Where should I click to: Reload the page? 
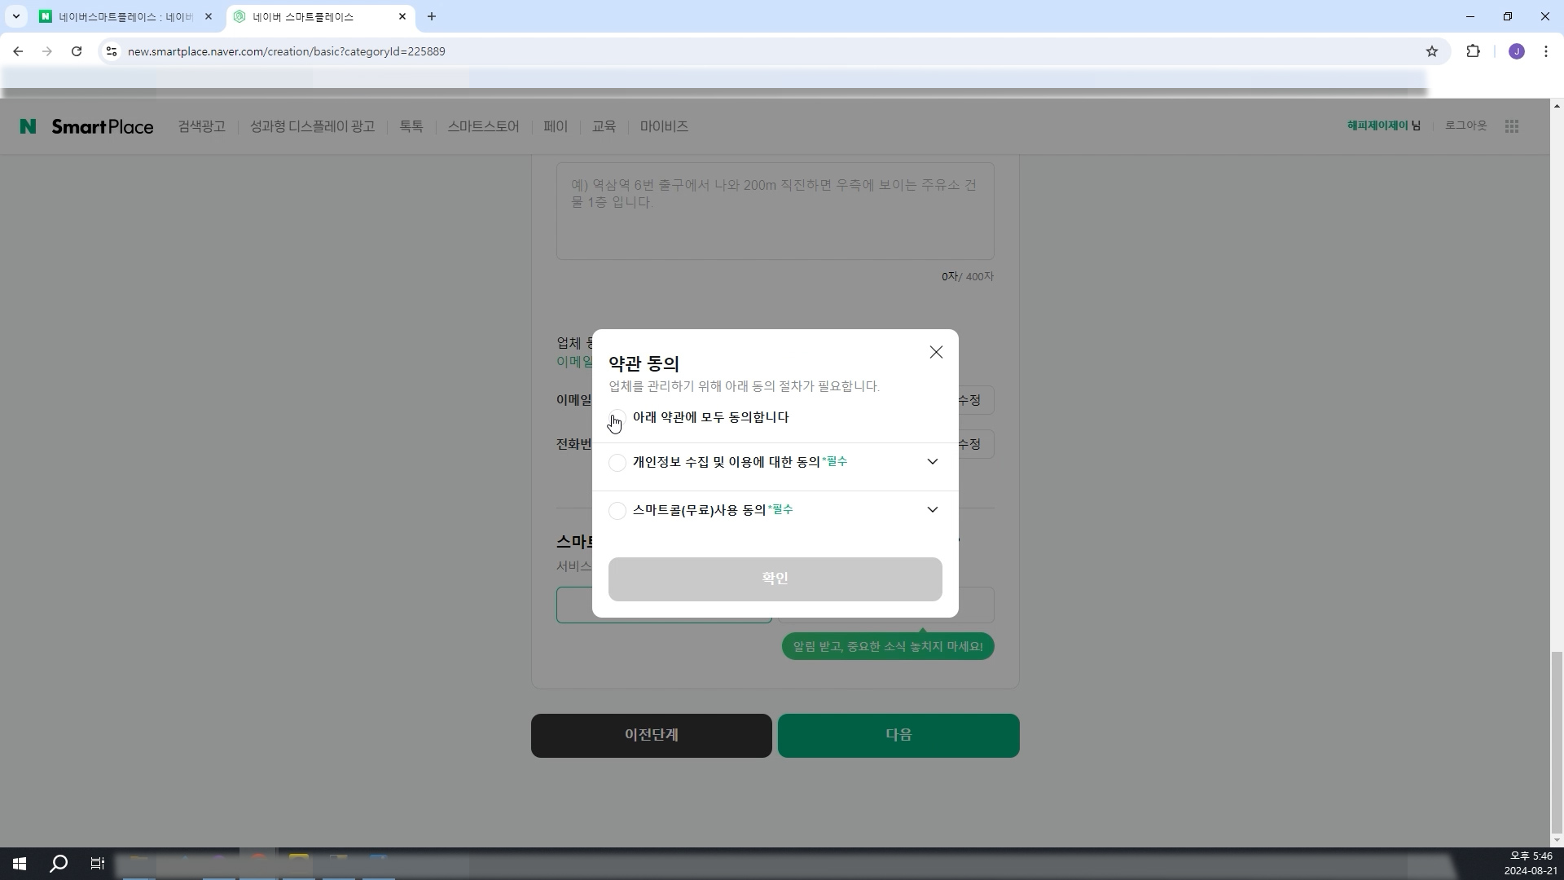[x=77, y=51]
